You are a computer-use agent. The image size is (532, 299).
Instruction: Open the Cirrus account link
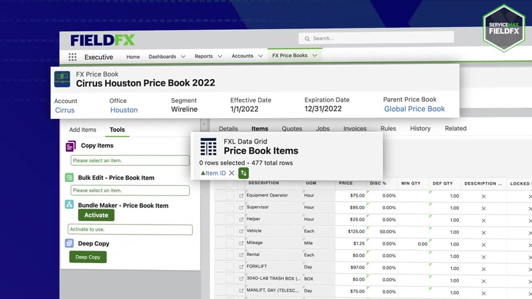pyautogui.click(x=65, y=110)
